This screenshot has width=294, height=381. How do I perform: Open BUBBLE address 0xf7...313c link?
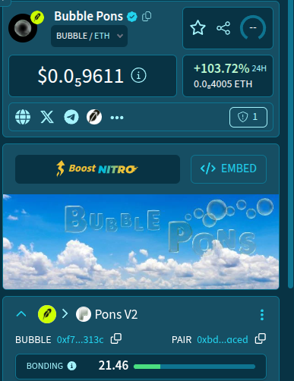(80, 339)
